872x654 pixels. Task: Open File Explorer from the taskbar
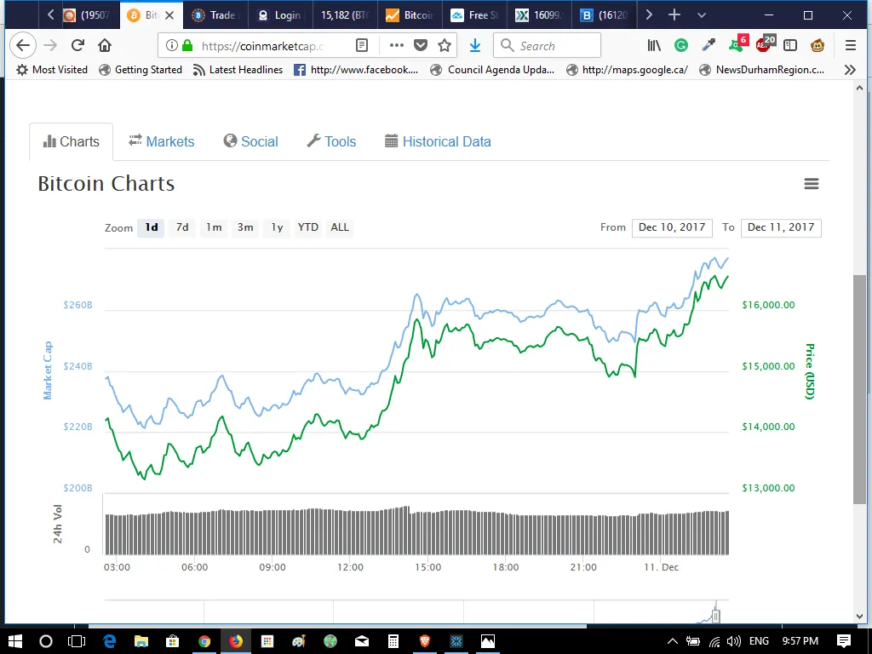pos(141,641)
